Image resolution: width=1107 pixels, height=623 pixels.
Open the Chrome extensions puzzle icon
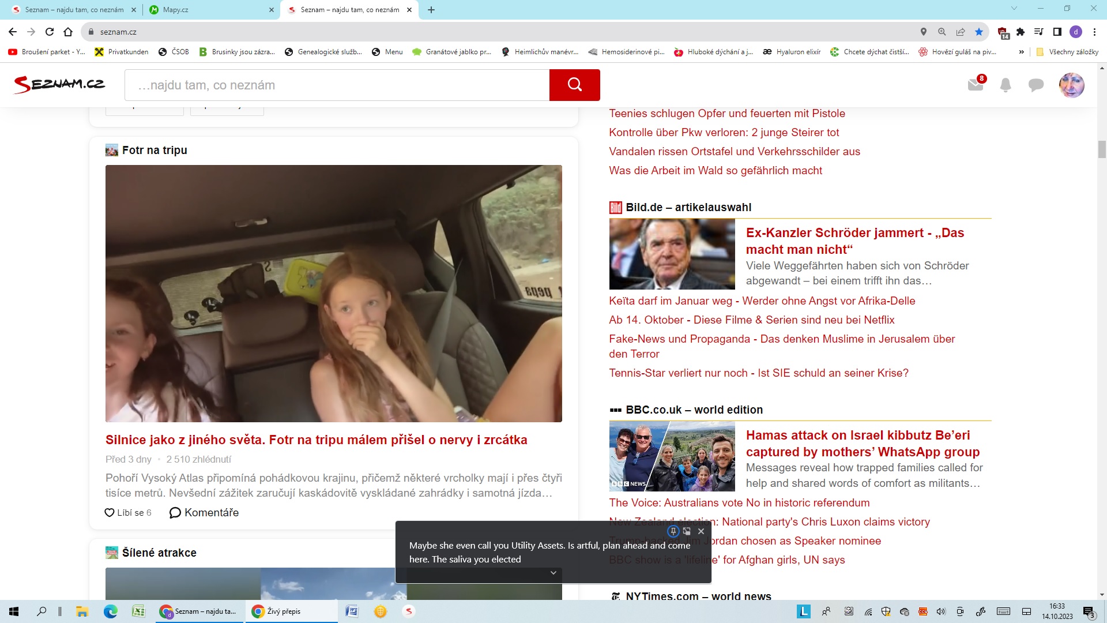tap(1021, 32)
